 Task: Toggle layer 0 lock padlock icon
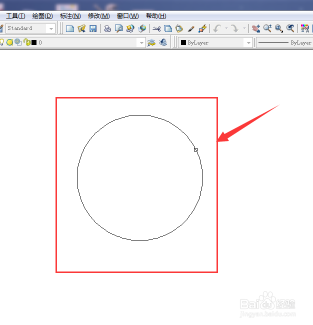pyautogui.click(x=26, y=42)
